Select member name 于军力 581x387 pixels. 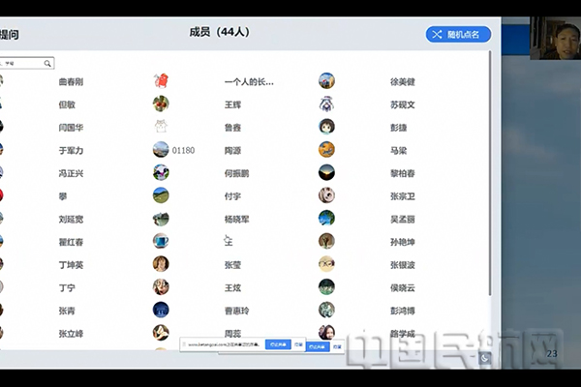(71, 150)
